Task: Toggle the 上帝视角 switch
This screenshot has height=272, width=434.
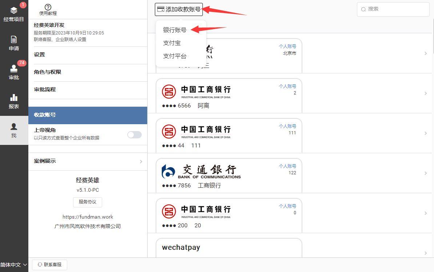Action: [134, 135]
